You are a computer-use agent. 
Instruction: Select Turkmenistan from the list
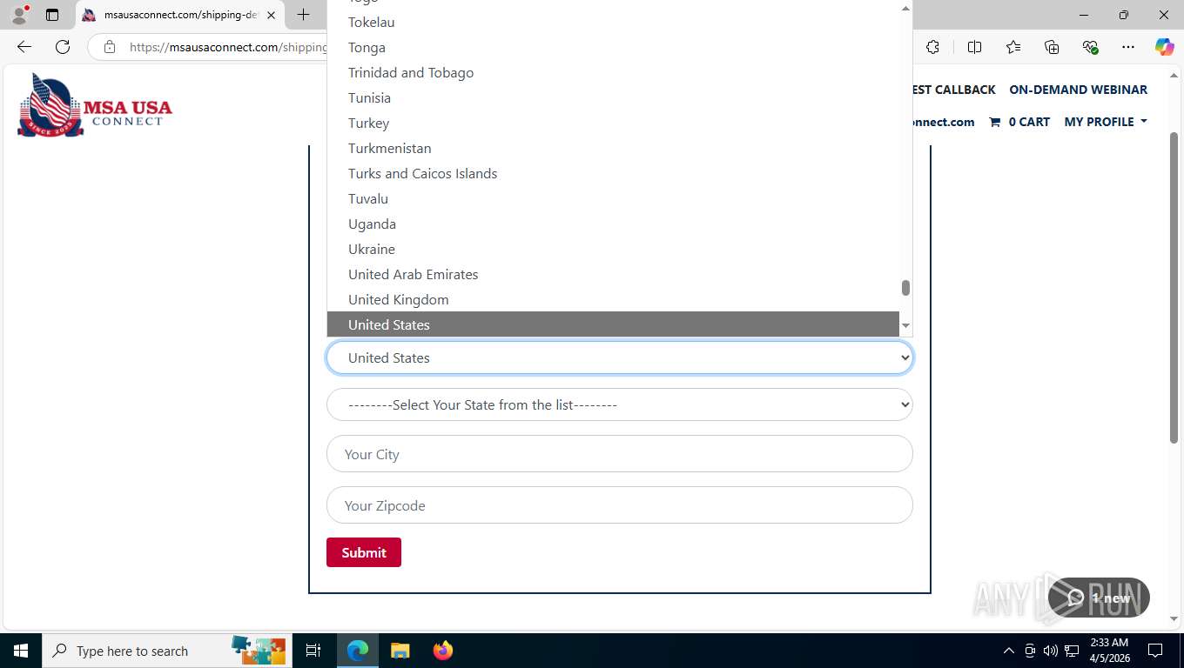coord(613,148)
